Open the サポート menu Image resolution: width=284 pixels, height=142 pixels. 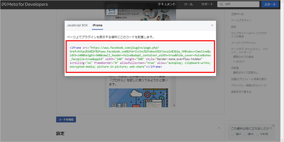(x=207, y=4)
